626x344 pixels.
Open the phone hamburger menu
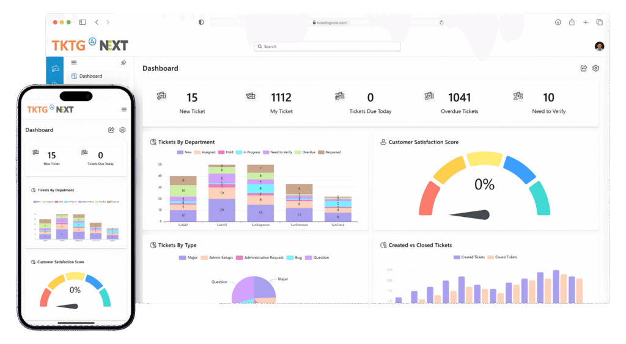(124, 109)
